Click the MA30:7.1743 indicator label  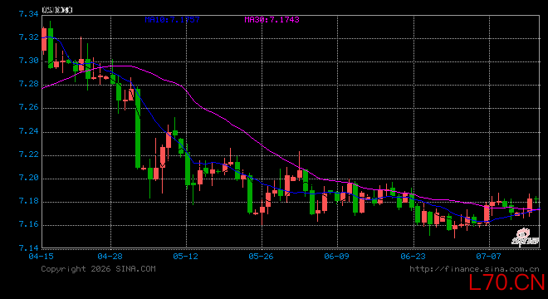pyautogui.click(x=272, y=20)
